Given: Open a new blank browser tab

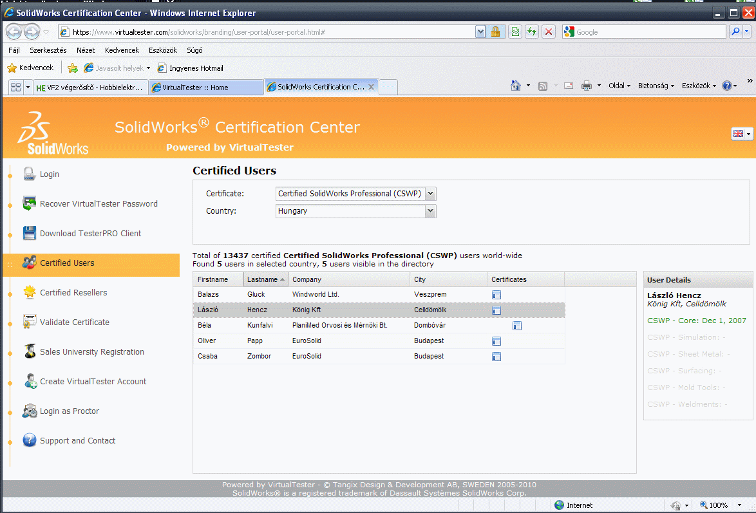Looking at the screenshot, I should 388,88.
